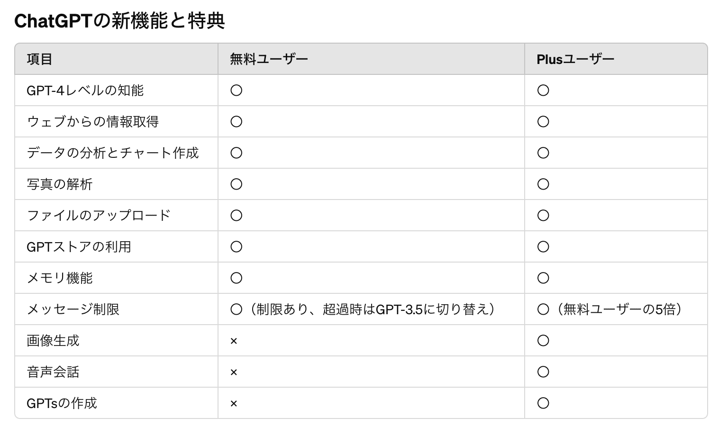Click the Plus user circle for GPTsの作成

pyautogui.click(x=543, y=403)
